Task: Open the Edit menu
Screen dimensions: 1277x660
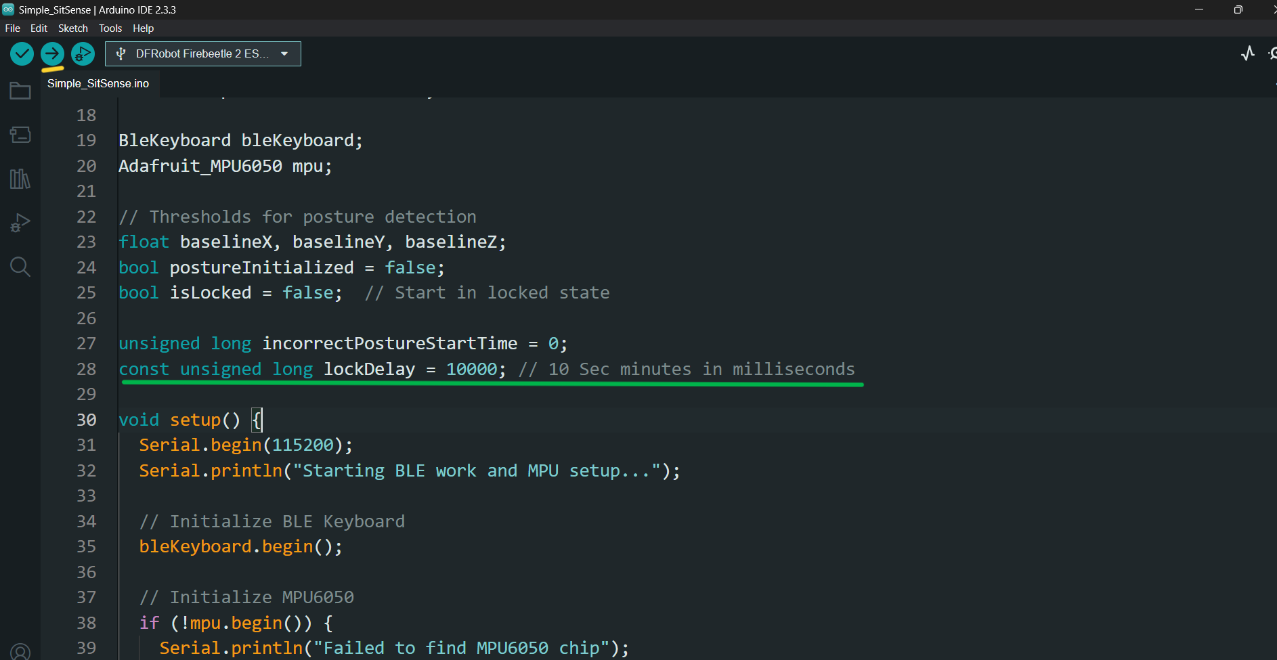Action: tap(39, 28)
